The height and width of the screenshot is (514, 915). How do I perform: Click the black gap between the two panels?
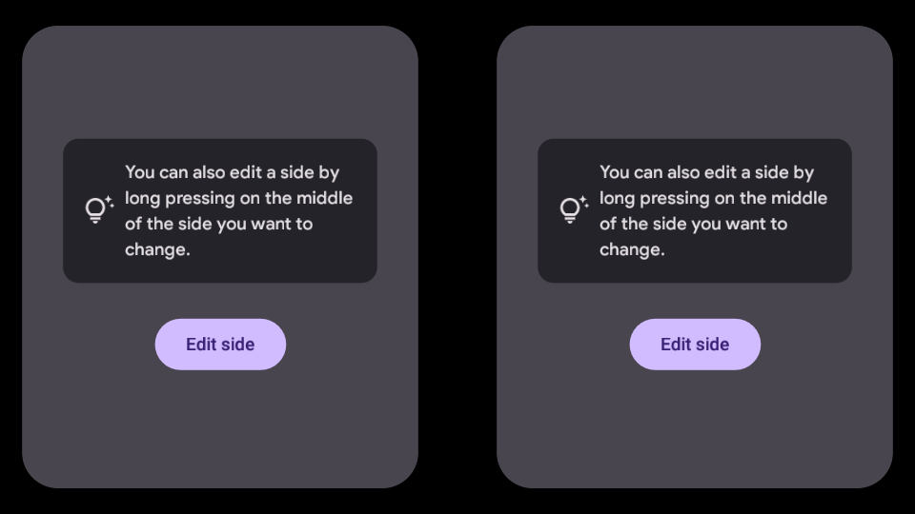click(457, 257)
